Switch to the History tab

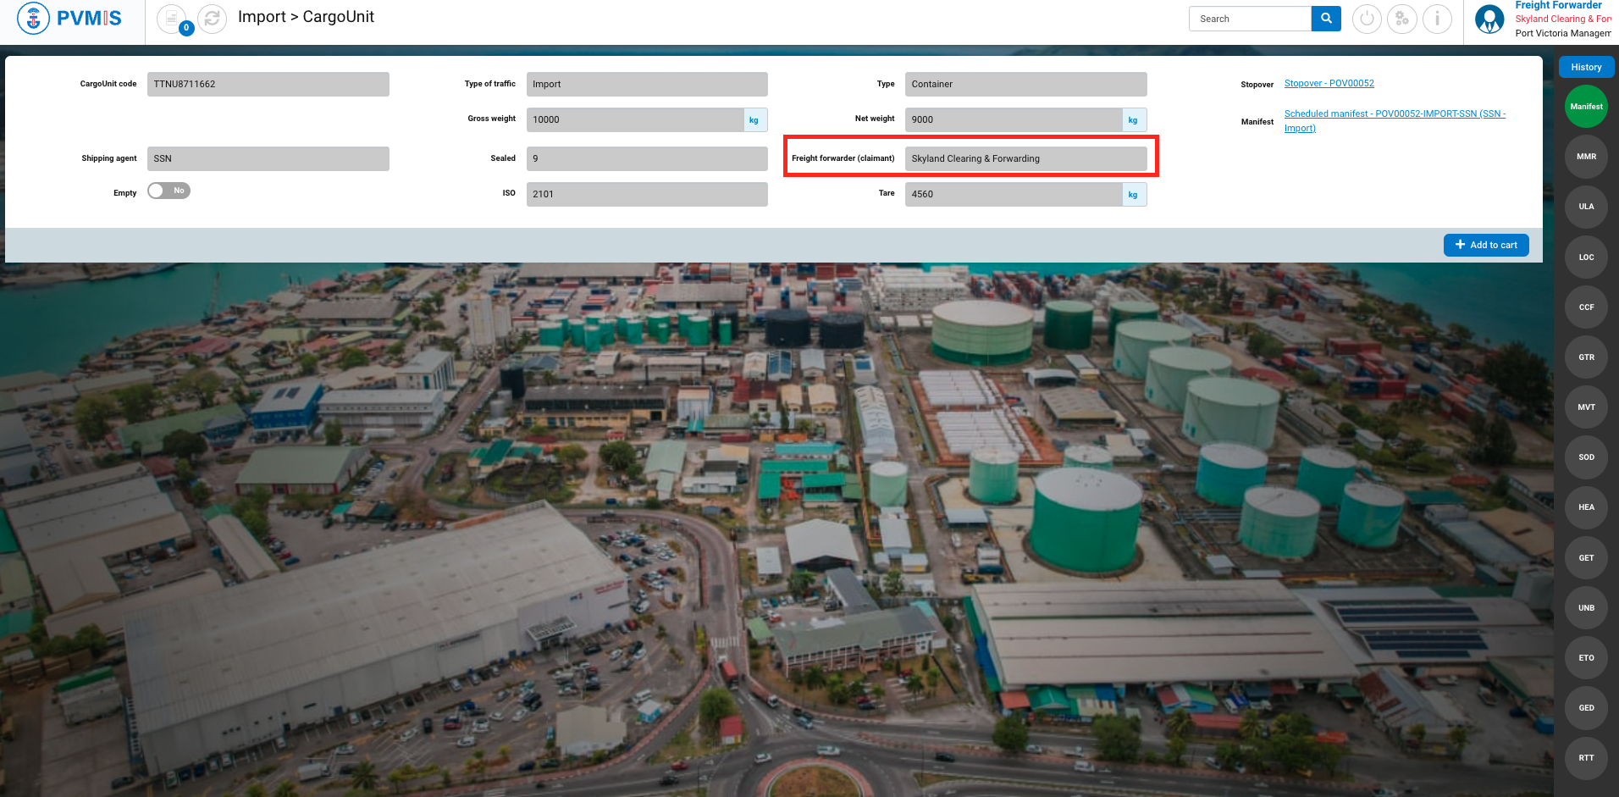tap(1586, 67)
